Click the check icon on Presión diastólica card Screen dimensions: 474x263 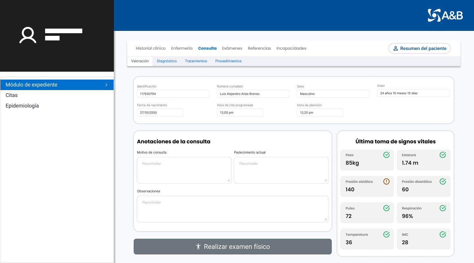pos(443,181)
